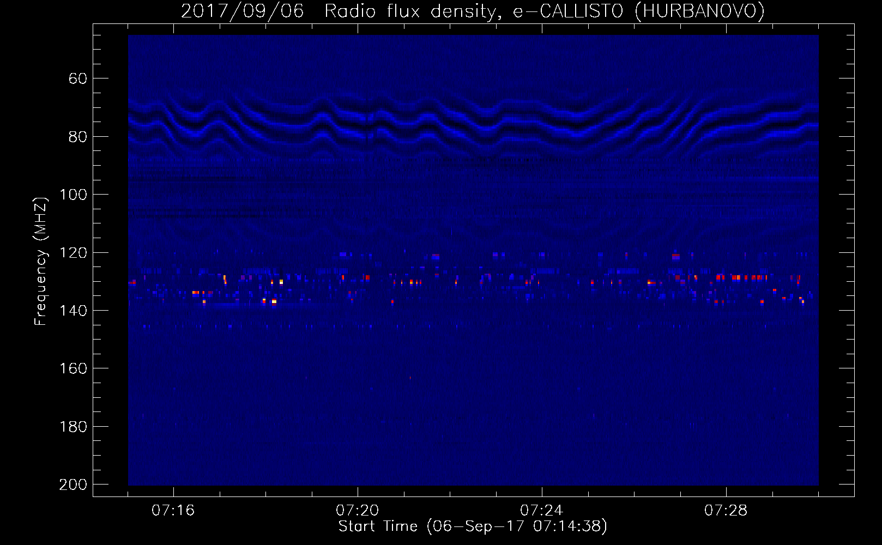Image resolution: width=882 pixels, height=545 pixels.
Task: Click the 07:24 time tick label
Action: tap(542, 511)
